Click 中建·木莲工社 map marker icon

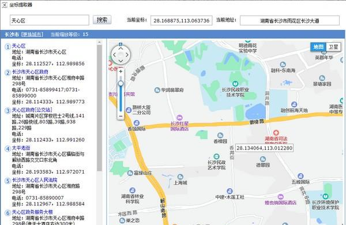(230, 191)
